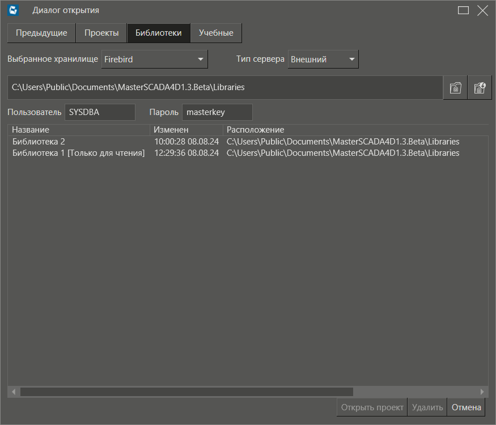Image resolution: width=496 pixels, height=425 pixels.
Task: Open the Проекты tab
Action: pos(101,33)
